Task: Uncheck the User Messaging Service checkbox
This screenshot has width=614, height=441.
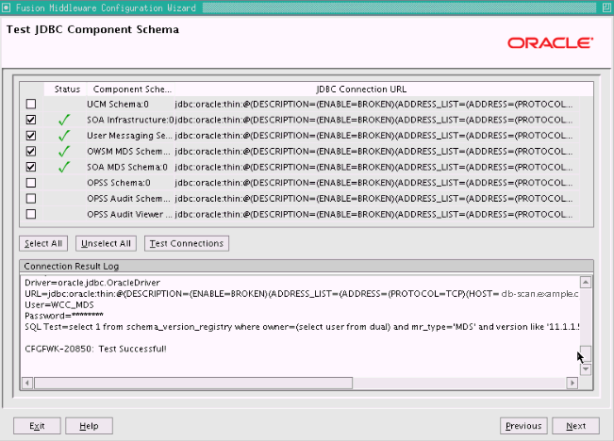Action: click(31, 136)
